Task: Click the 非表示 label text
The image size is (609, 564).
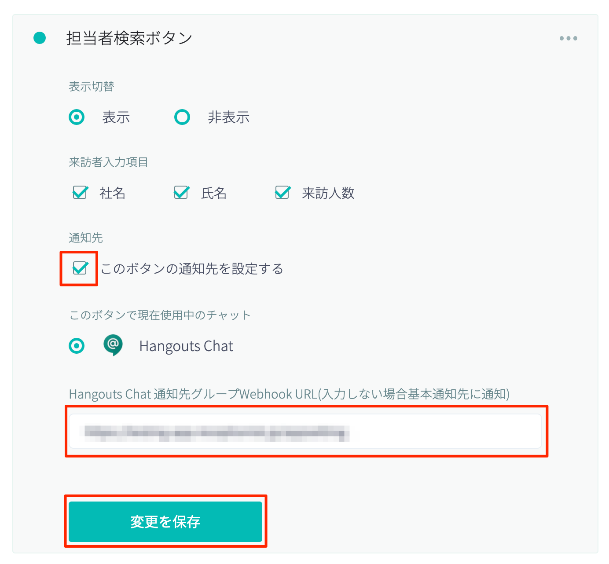Action: (229, 117)
